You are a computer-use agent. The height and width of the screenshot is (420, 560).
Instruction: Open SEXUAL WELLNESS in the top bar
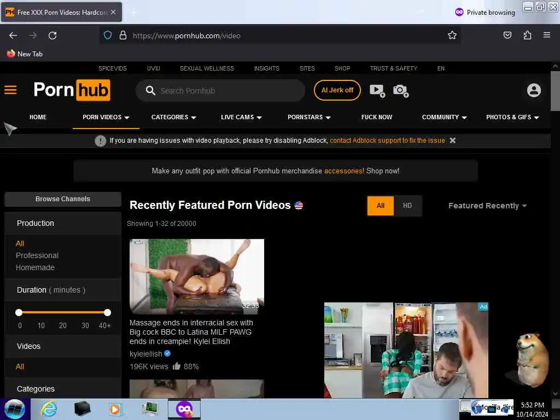[x=207, y=68]
